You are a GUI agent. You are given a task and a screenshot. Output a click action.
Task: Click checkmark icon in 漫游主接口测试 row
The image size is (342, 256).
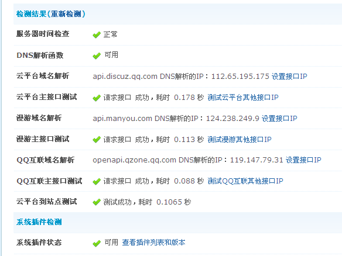[x=97, y=140]
